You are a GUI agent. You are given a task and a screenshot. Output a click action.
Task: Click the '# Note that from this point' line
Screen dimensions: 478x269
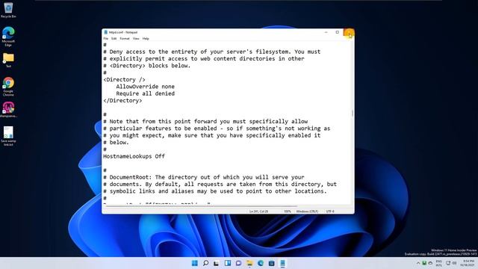click(205, 121)
